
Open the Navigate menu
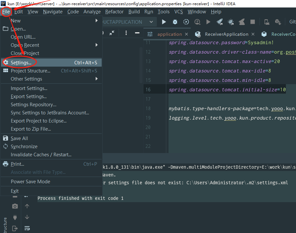click(x=53, y=12)
